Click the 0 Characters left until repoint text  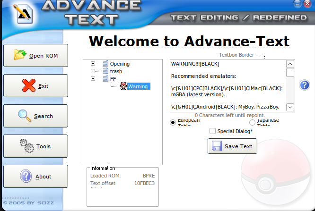pyautogui.click(x=229, y=115)
